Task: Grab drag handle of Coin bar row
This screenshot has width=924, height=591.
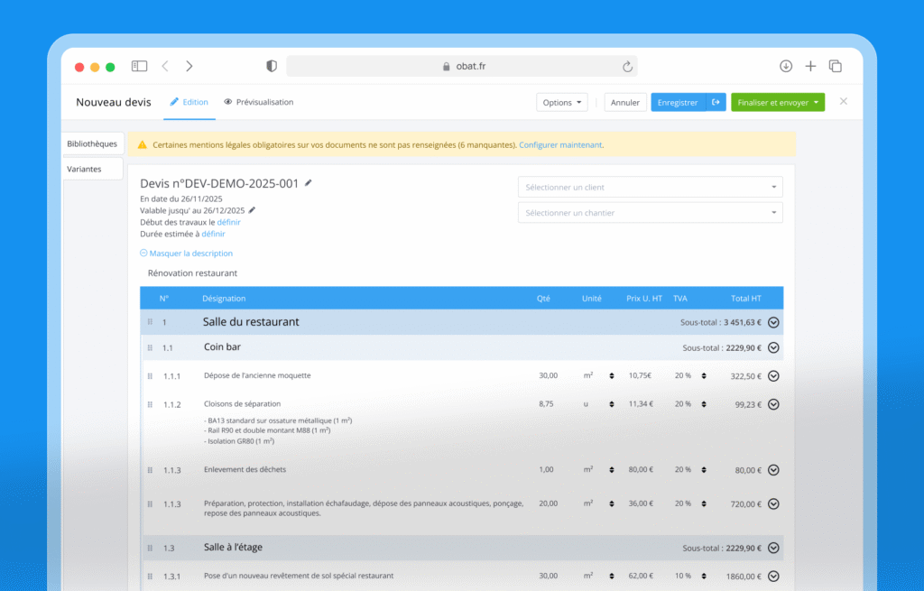Action: pos(150,347)
